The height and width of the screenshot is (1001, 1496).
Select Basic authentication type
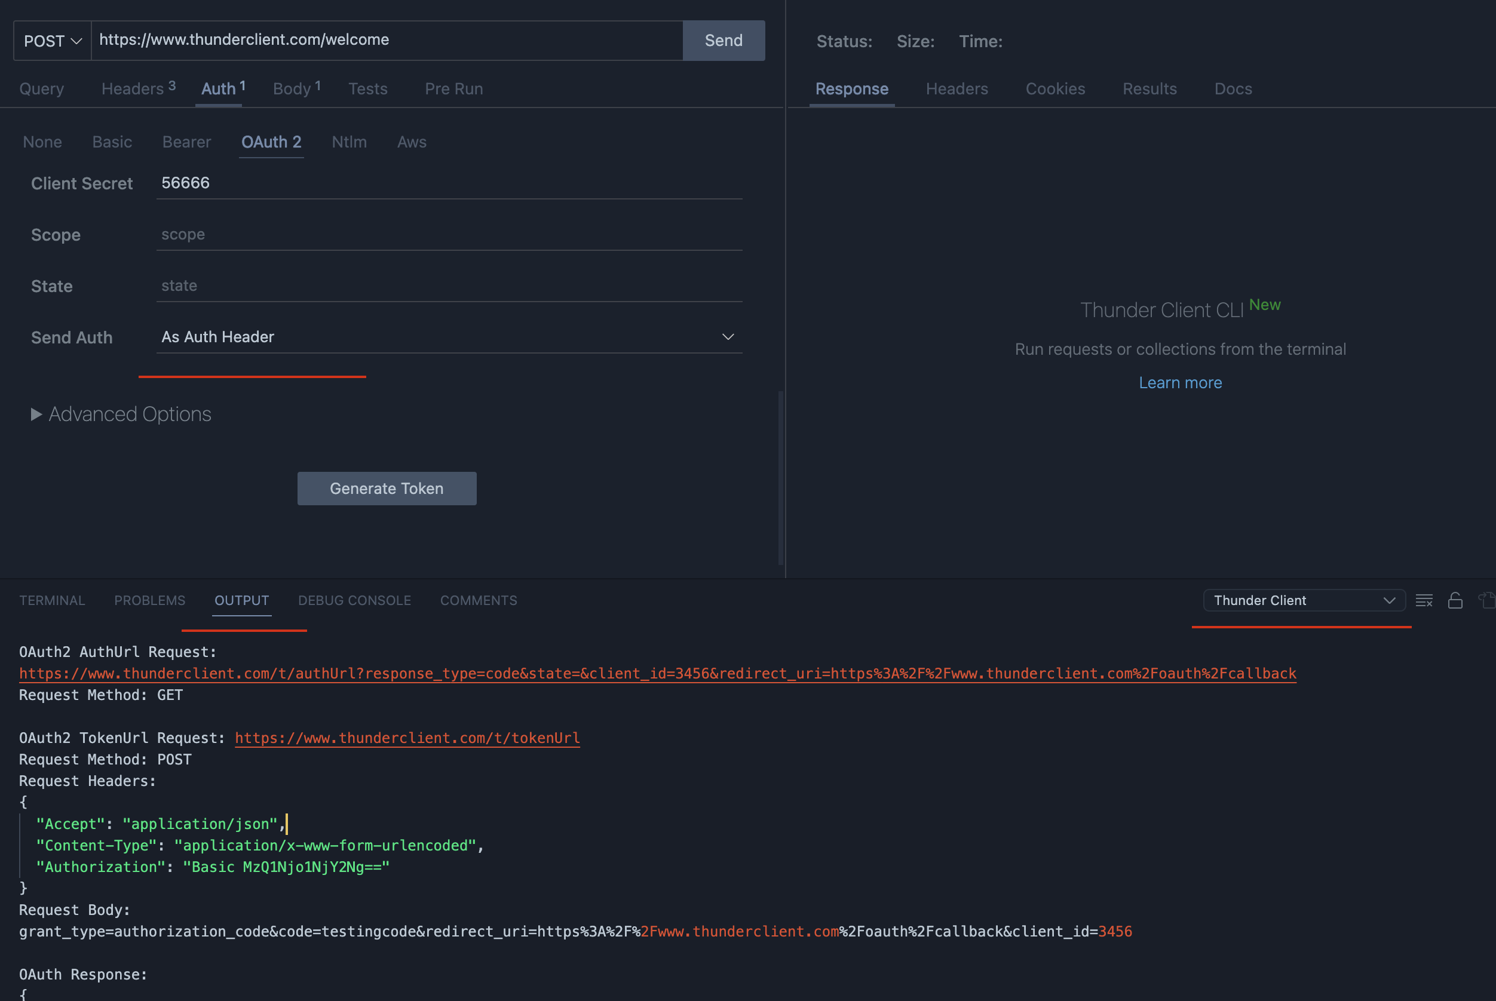pyautogui.click(x=112, y=142)
